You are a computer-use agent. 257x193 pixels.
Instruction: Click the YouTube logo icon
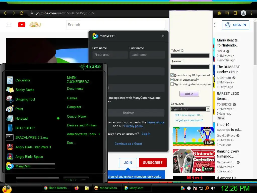pos(22,25)
